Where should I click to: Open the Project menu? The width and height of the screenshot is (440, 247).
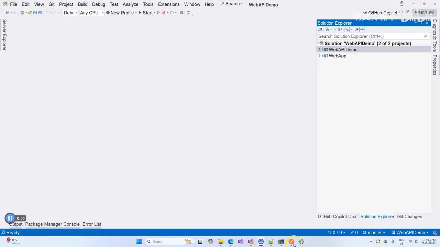pyautogui.click(x=66, y=4)
